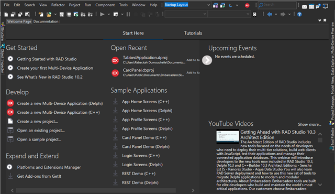
Task: Click the device icon beside platform combos
Action: [254, 14]
